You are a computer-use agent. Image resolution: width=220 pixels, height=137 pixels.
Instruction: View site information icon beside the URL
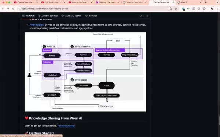[x=19, y=9]
